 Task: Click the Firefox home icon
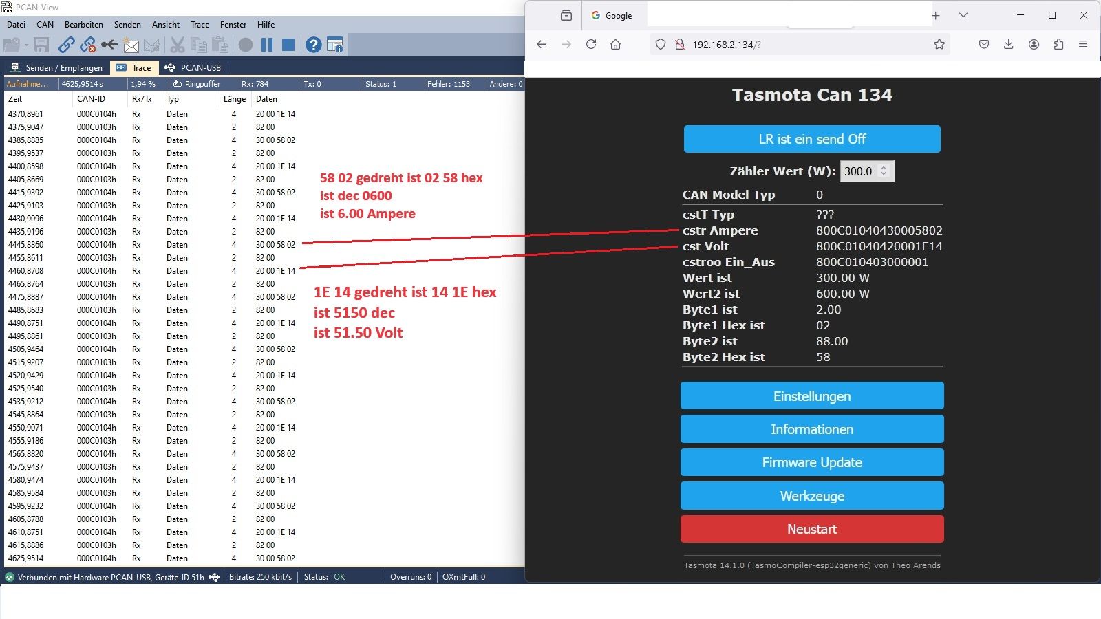[616, 44]
